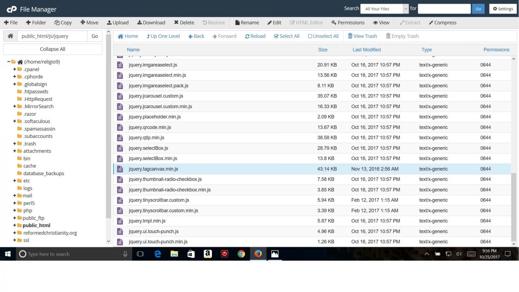Click the file list vertical scrollbar thumb
The height and width of the screenshot is (292, 519).
(x=514, y=207)
